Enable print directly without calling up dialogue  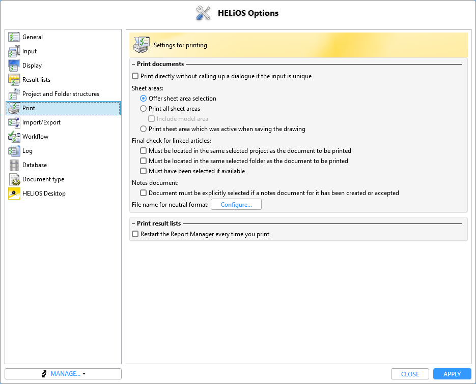pos(135,76)
